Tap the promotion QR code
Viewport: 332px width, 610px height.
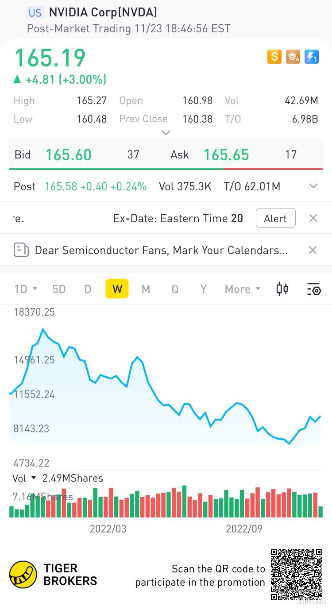[296, 574]
